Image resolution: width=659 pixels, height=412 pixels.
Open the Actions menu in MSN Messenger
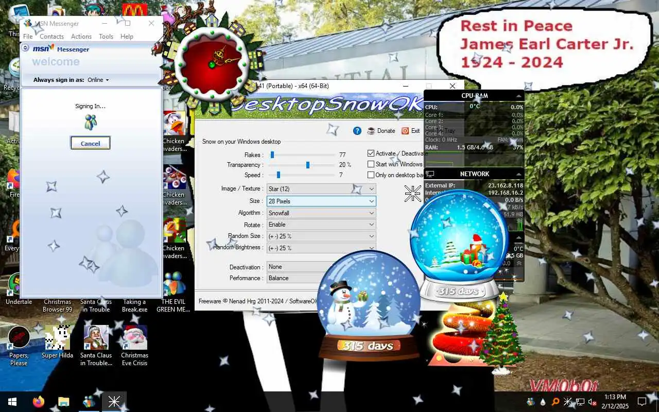pos(81,37)
